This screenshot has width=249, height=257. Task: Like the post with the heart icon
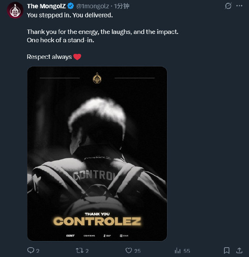(x=128, y=251)
